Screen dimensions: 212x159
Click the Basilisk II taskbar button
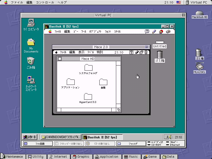tap(102, 137)
